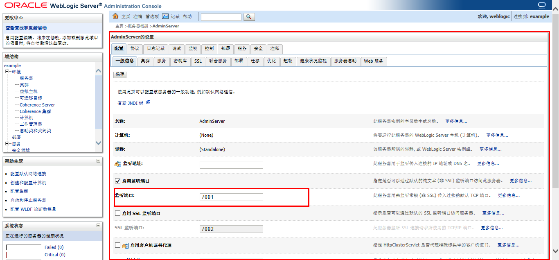
Task: Click the home icon in the toolbar
Action: tap(115, 16)
